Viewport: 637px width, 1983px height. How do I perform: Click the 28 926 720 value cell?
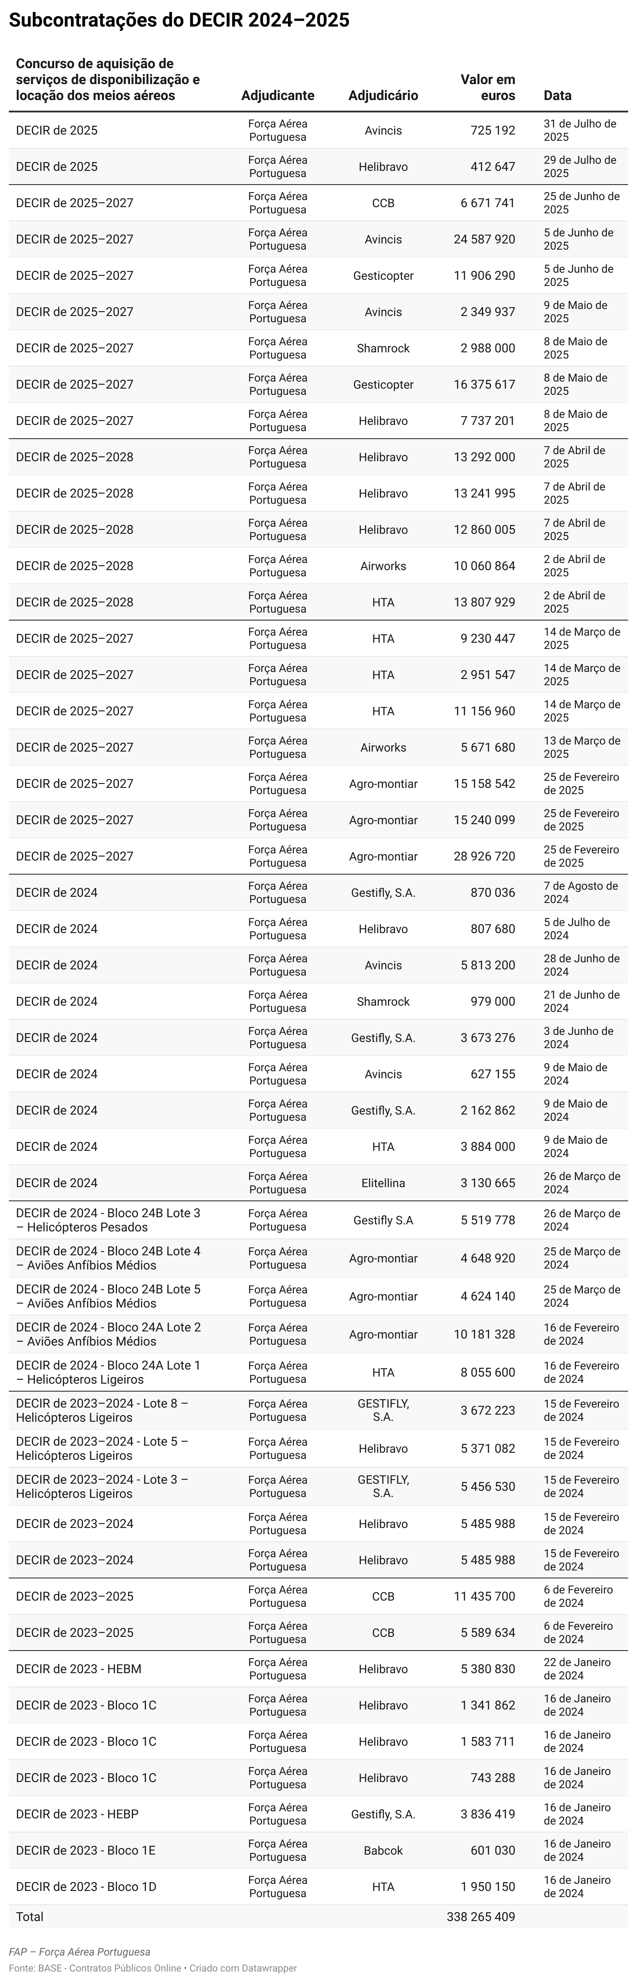point(484,856)
